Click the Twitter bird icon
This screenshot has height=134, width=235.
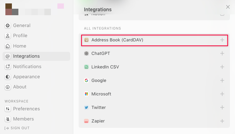[87, 108]
